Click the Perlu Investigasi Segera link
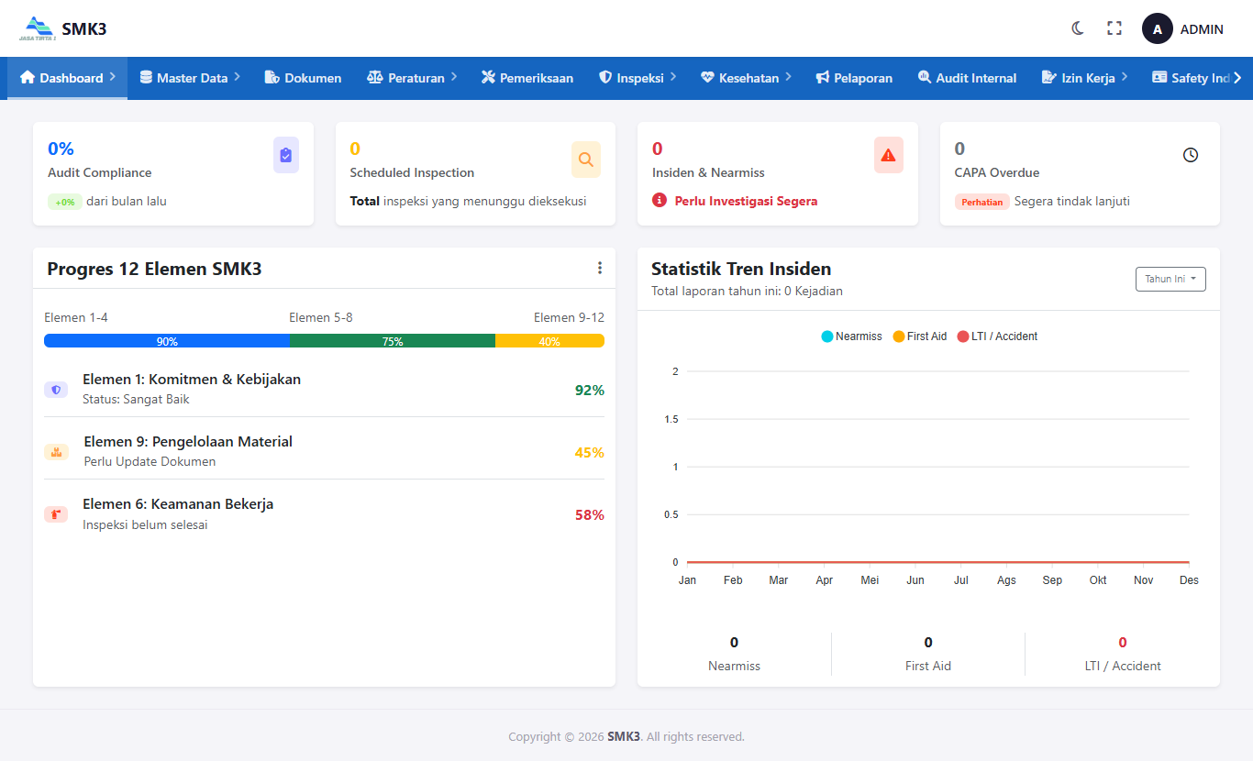This screenshot has width=1253, height=761. tap(746, 201)
